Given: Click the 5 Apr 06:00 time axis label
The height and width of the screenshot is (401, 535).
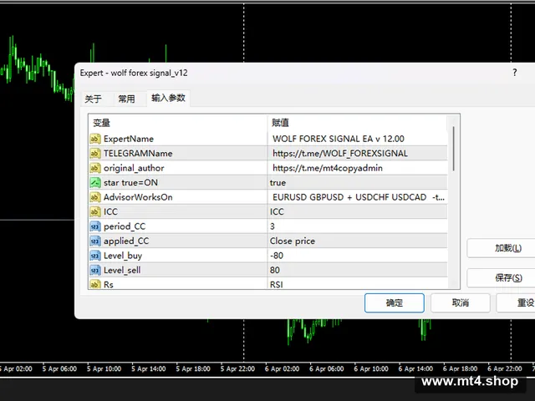Looking at the screenshot, I should tap(59, 369).
